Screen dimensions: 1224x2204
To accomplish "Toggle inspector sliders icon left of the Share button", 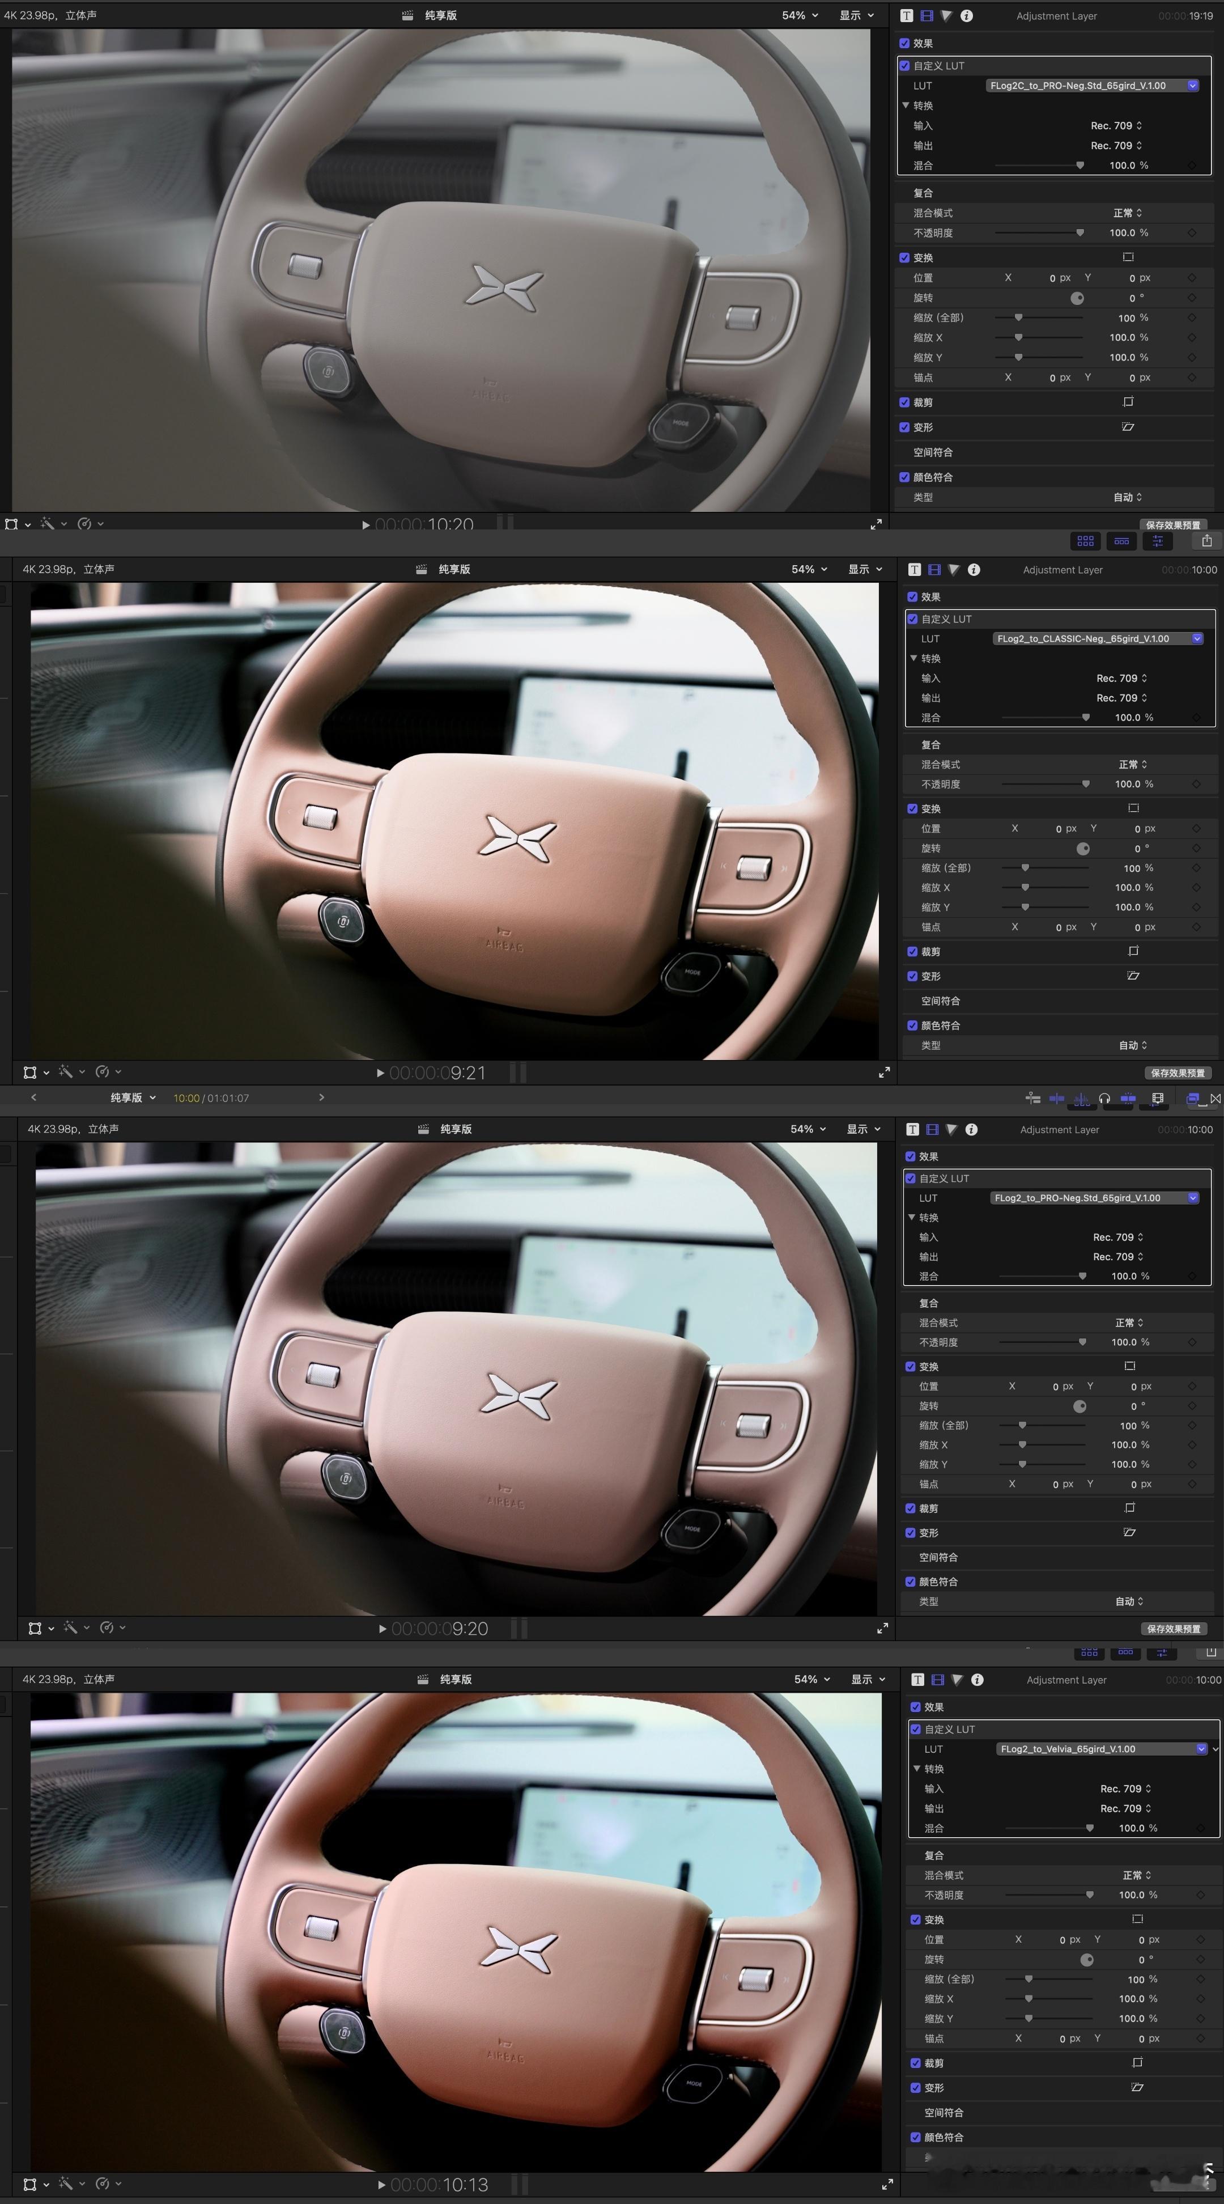I will [1157, 541].
